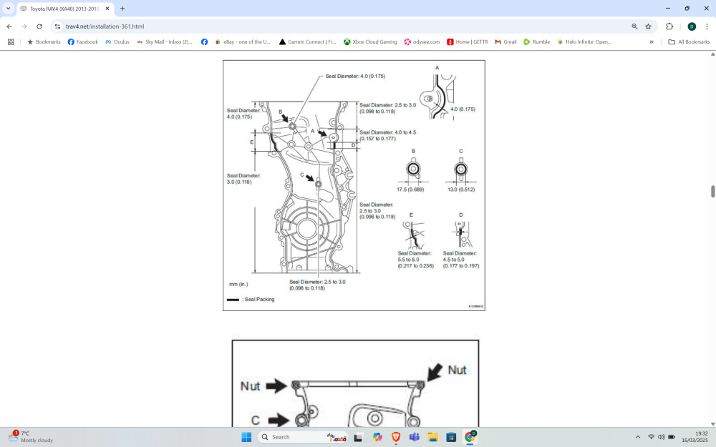Bookmark this page with the star icon
Viewport: 716px width, 447px height.
click(649, 26)
